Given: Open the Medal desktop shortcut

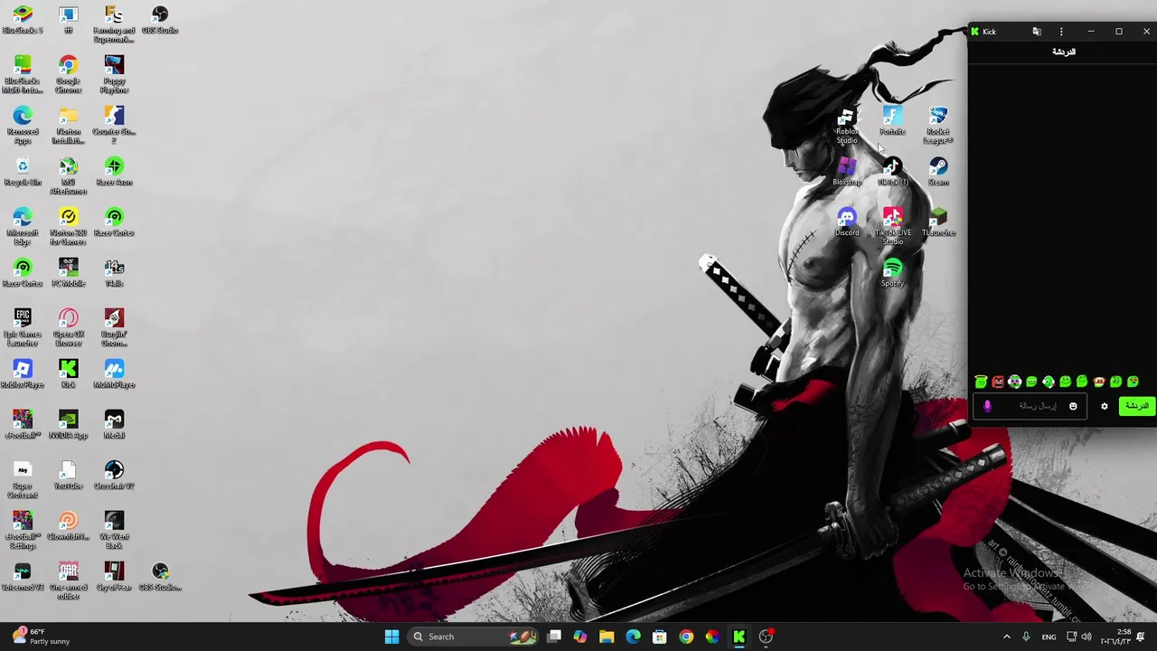Looking at the screenshot, I should [114, 425].
